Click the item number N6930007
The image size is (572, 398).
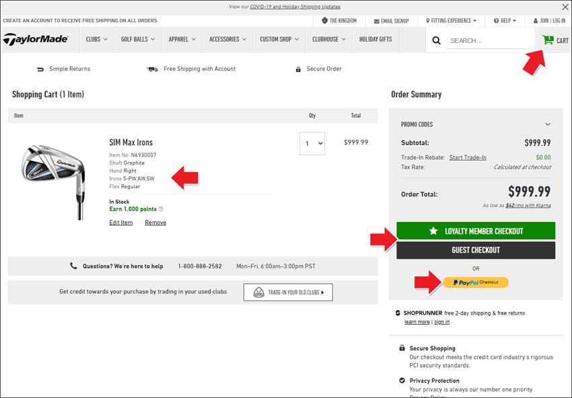(x=143, y=155)
